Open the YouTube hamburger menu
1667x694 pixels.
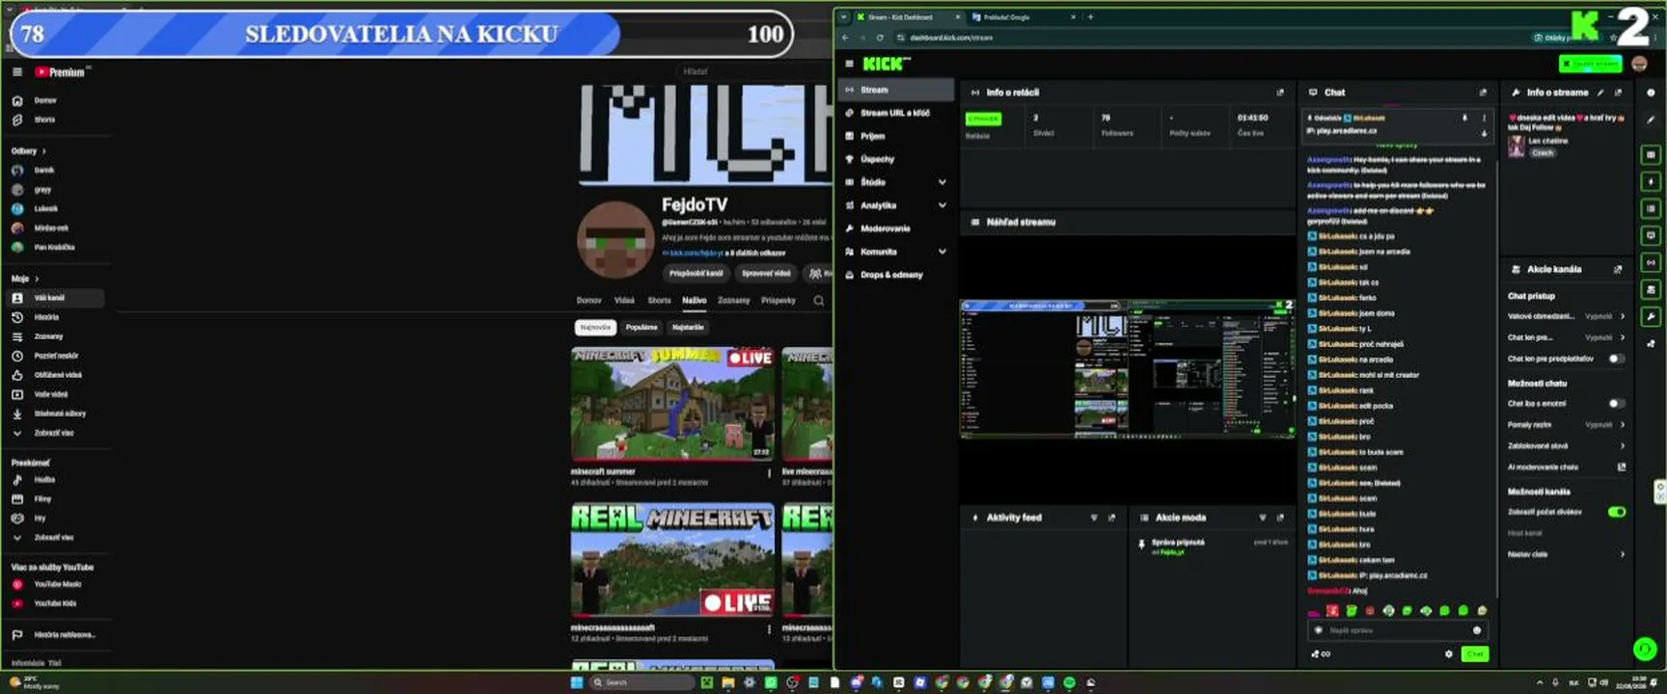(x=17, y=72)
